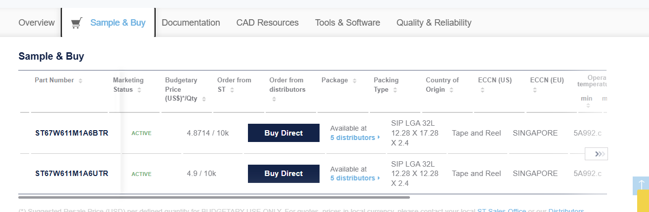This screenshot has width=649, height=212.
Task: Click sort arrows next to Package
Action: pos(355,81)
